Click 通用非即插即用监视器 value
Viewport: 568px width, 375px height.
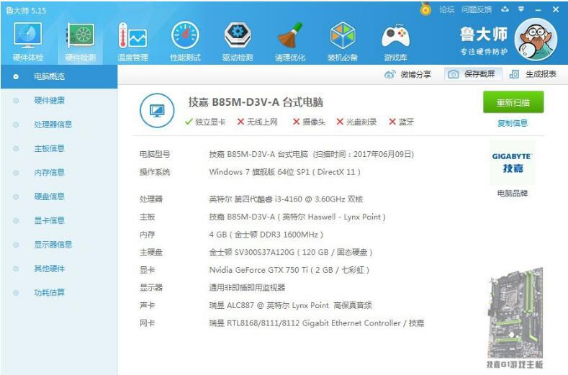coord(247,288)
